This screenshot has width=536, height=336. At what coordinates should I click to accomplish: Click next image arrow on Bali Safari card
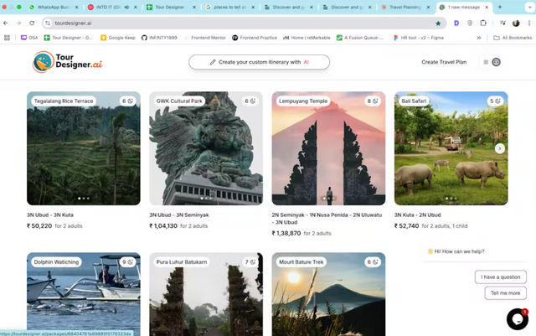[500, 148]
